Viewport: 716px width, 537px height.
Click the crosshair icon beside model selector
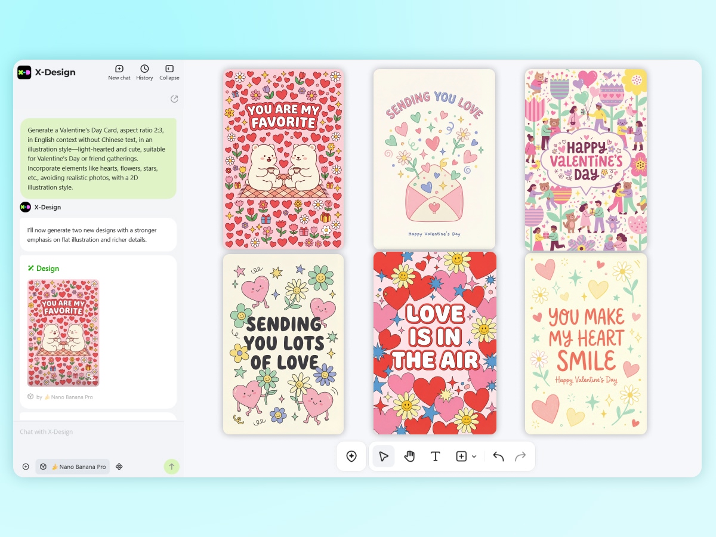tap(119, 467)
